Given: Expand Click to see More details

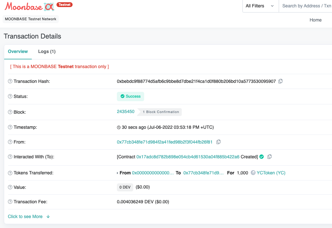Looking at the screenshot, I should tap(29, 216).
